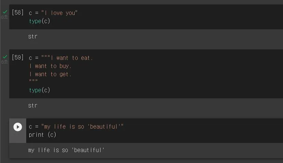Screen dimensions: 283x163
Task: Click green checkmark beside cell 59
Action: [x=5, y=57]
